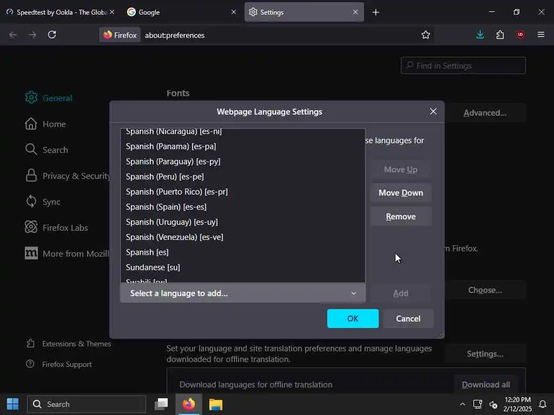Close the Google tab
This screenshot has width=554, height=415.
[x=234, y=12]
